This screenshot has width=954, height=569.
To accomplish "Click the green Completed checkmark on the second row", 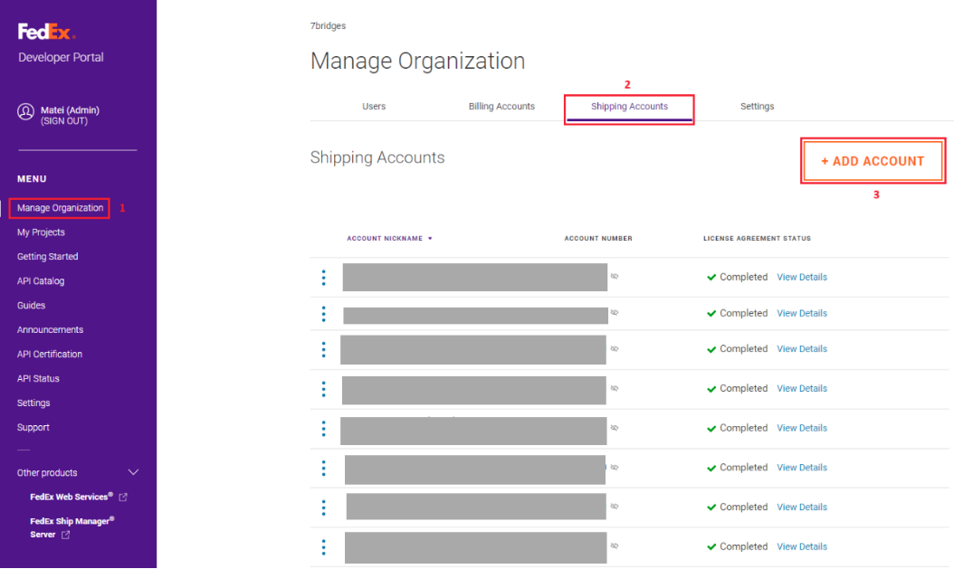I will [x=711, y=313].
